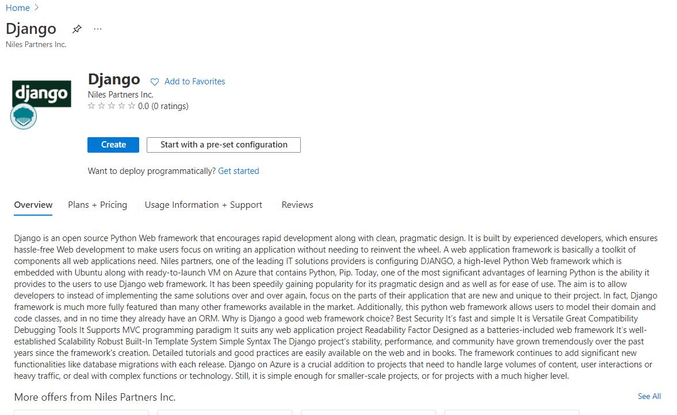Click the breadcrumb chevron after Home
This screenshot has height=415, width=677.
(37, 8)
